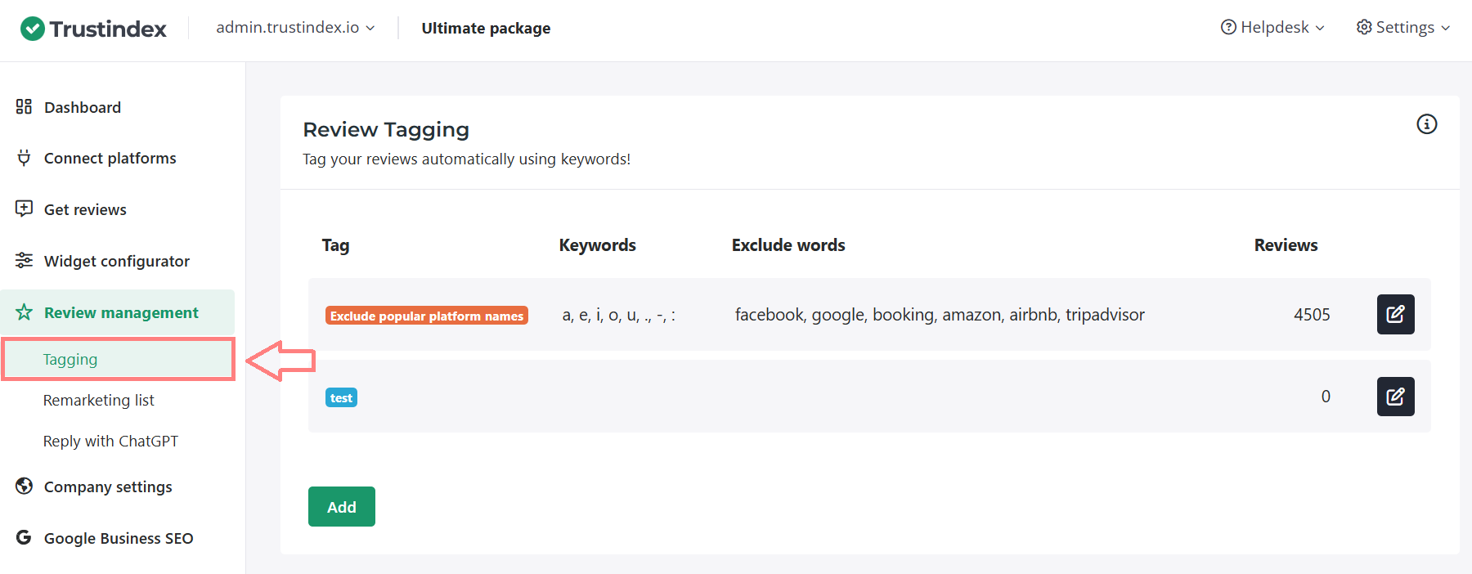This screenshot has height=574, width=1472.
Task: Click the Trustindex logo
Action: [93, 29]
